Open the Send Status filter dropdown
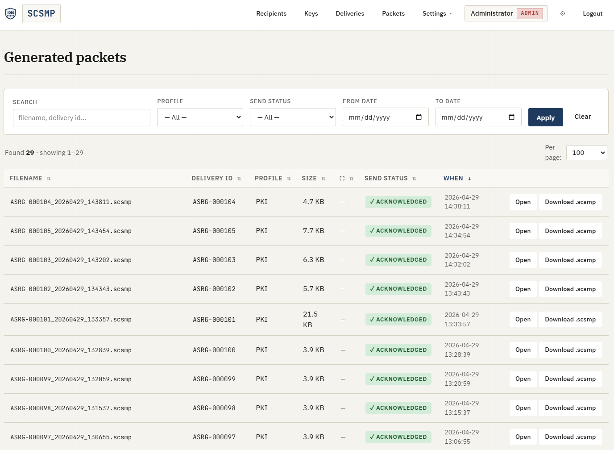 (x=293, y=117)
